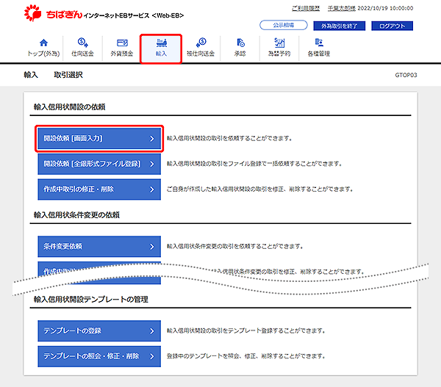Click the 輸入信用状条件変更の依頼 section heading
The width and height of the screenshot is (441, 387).
(x=76, y=215)
